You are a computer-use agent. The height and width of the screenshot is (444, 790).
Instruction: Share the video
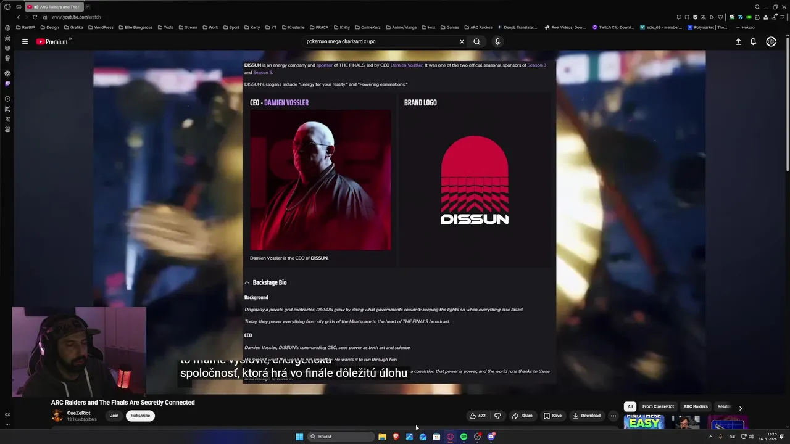(522, 416)
